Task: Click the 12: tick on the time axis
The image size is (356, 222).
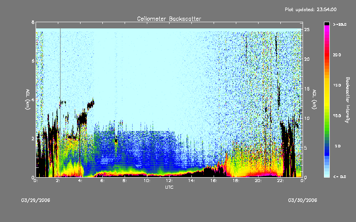Action: (169, 181)
